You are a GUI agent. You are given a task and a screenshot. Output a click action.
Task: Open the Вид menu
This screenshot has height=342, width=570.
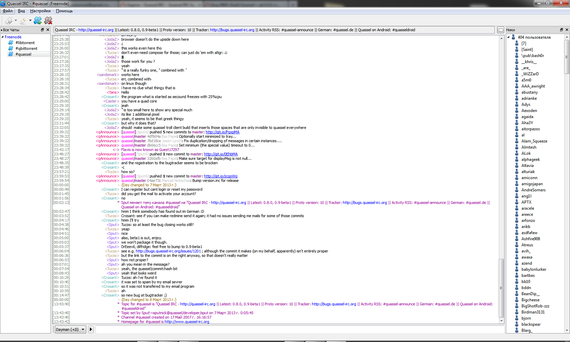21,11
